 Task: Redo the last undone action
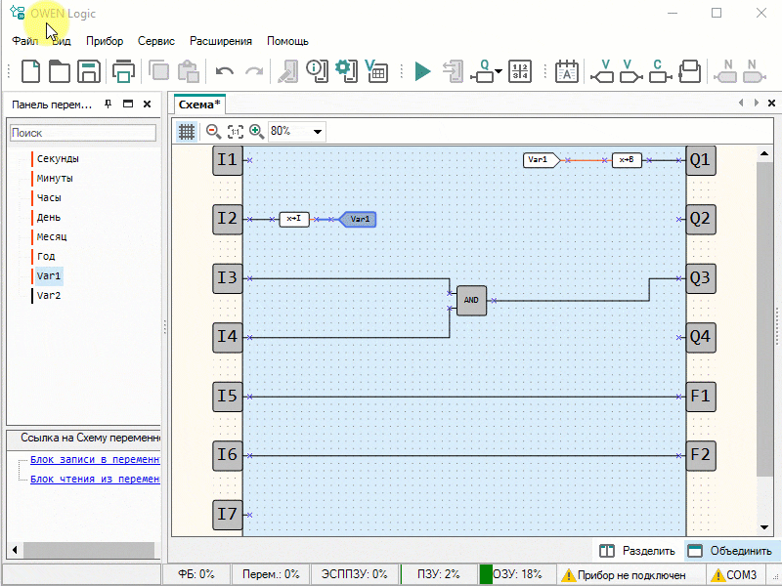[x=254, y=71]
